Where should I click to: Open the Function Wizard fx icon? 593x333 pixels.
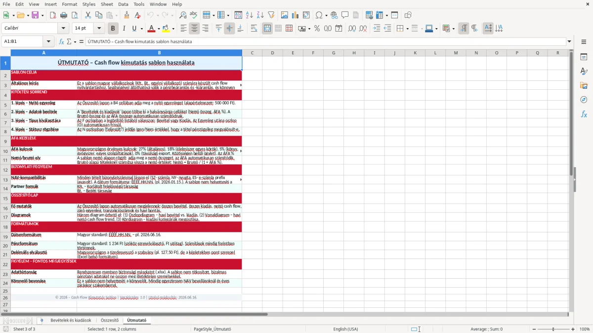tap(61, 41)
